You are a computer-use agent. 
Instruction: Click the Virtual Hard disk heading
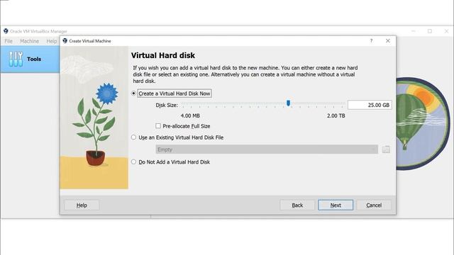(163, 55)
